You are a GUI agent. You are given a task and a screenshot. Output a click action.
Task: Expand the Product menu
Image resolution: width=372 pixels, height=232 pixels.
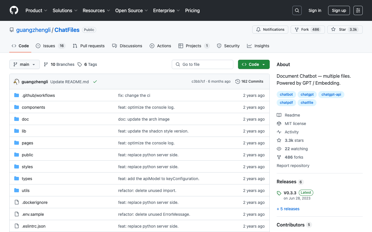pyautogui.click(x=36, y=10)
